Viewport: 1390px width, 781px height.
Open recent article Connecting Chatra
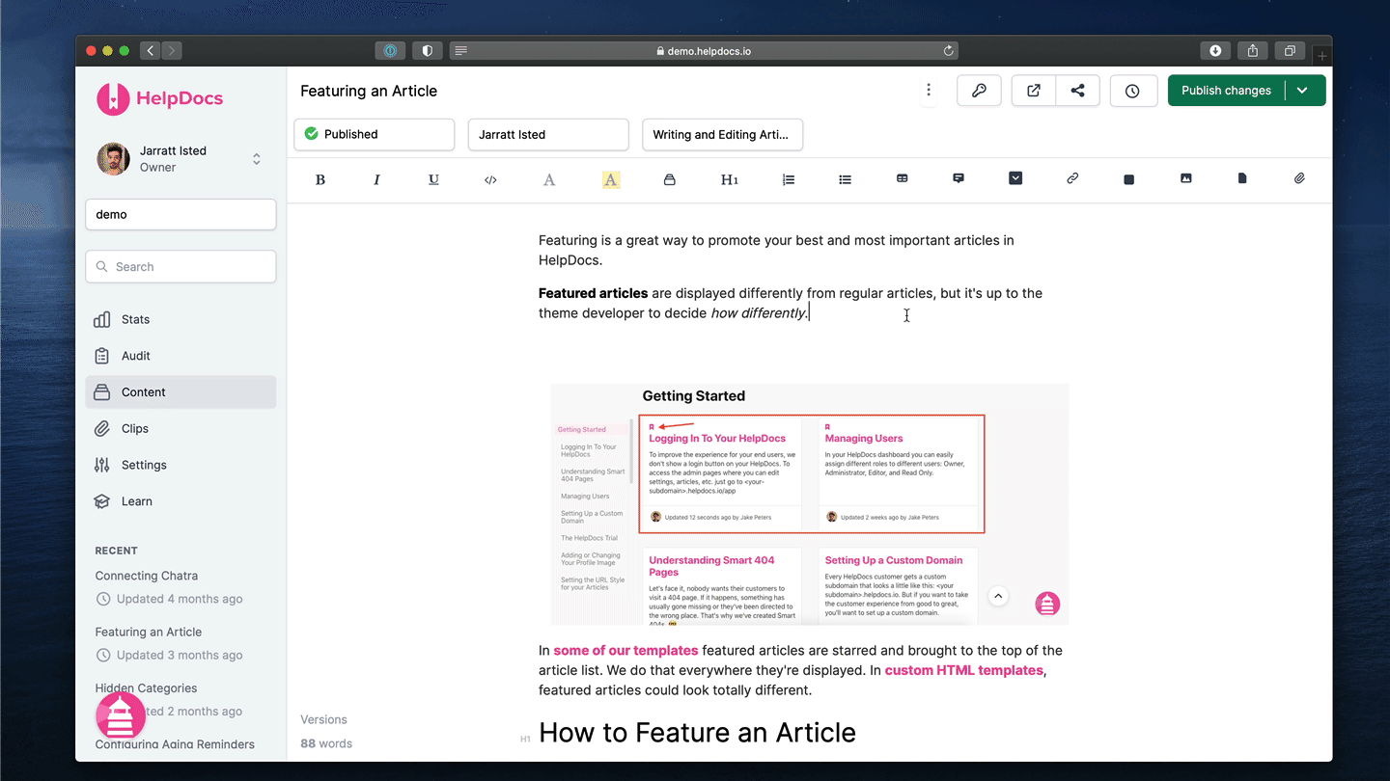click(147, 576)
